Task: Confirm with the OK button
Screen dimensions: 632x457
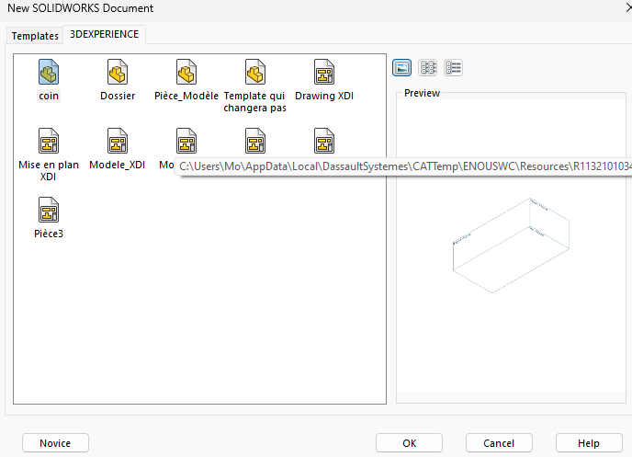Action: pos(410,443)
